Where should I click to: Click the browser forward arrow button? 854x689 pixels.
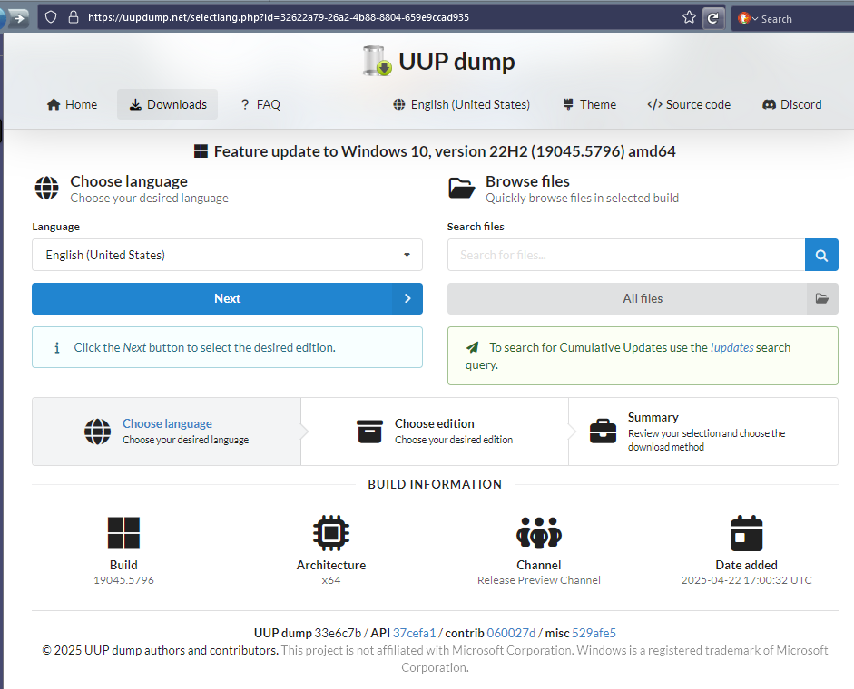pos(19,18)
